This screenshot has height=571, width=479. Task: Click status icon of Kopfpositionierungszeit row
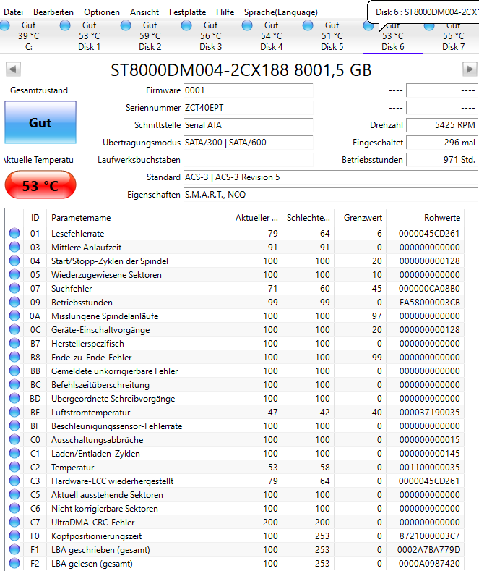pyautogui.click(x=14, y=536)
